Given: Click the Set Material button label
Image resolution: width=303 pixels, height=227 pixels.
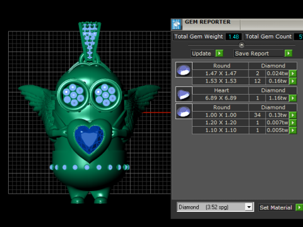Looking at the screenshot, I should pyautogui.click(x=276, y=207).
